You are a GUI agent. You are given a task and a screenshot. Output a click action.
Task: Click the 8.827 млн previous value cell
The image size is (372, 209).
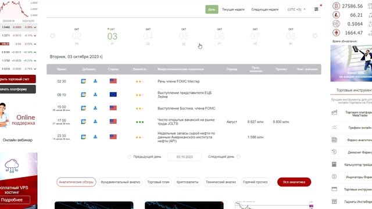255,122
